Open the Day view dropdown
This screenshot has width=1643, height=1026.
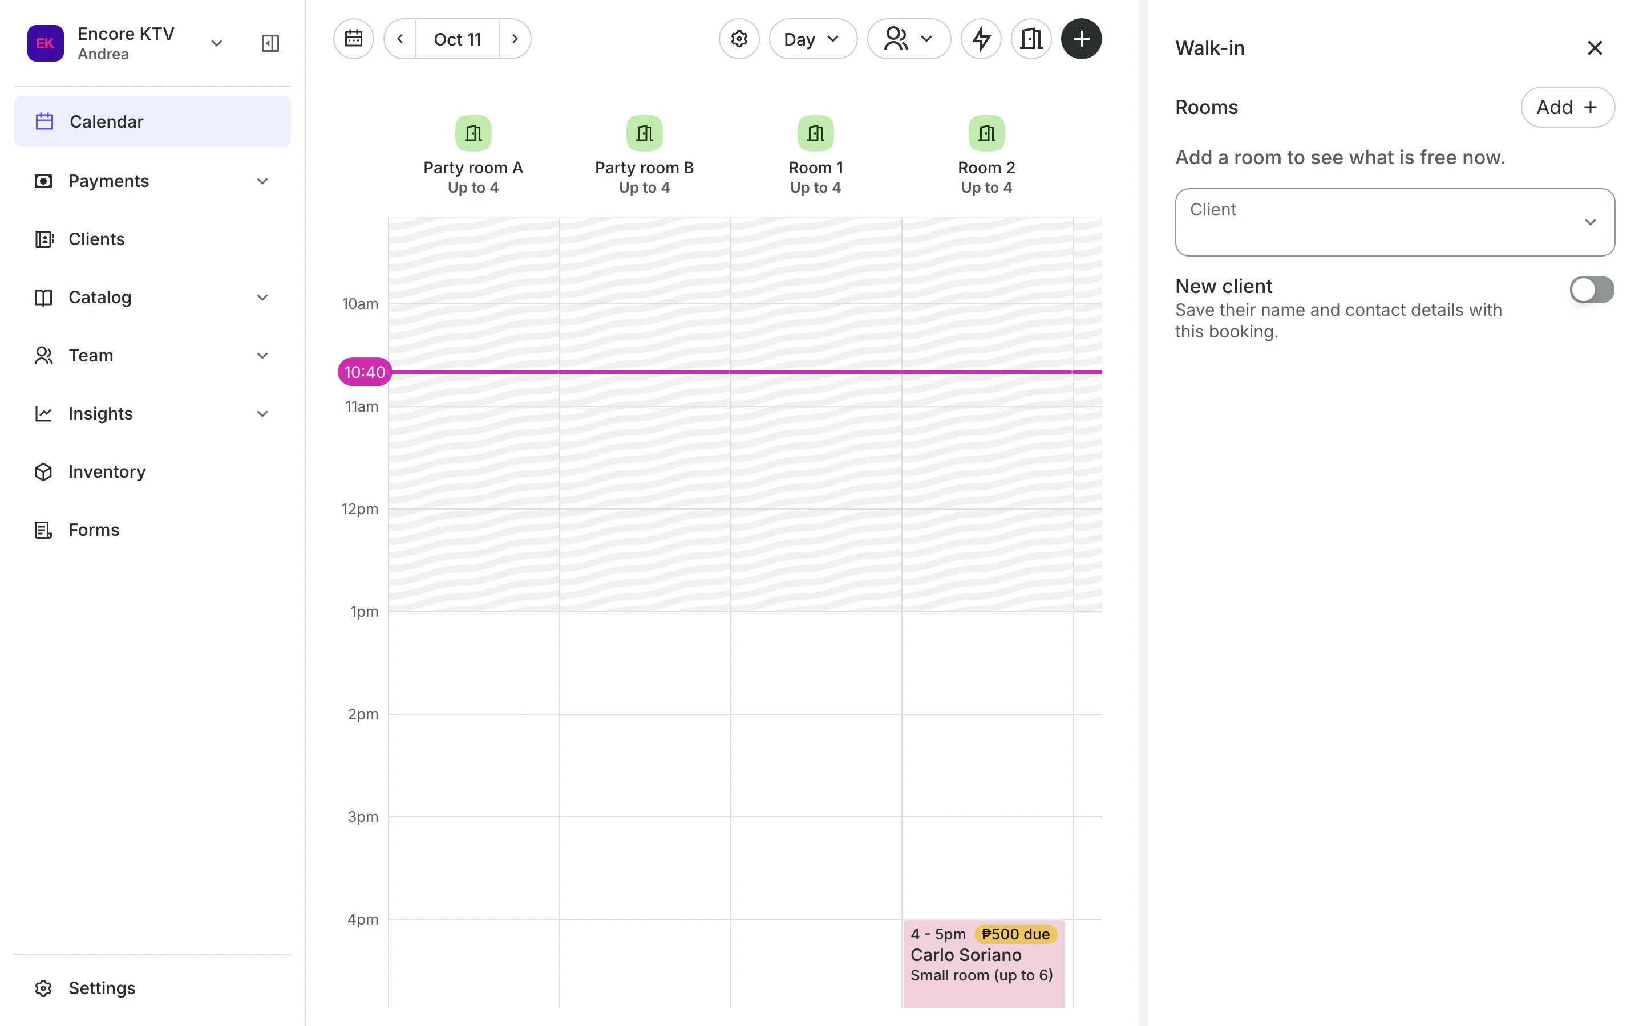point(813,39)
